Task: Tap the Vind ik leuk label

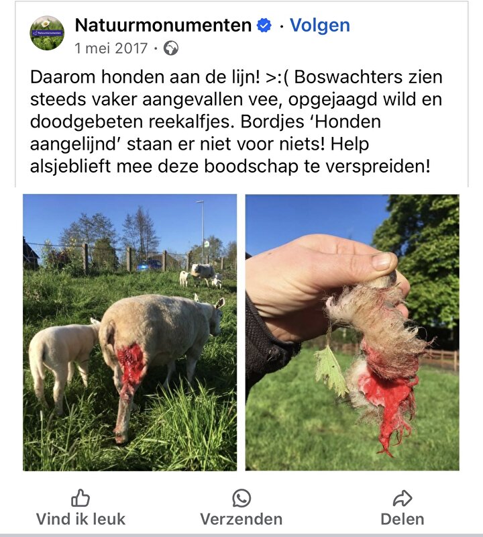Action: (x=80, y=519)
